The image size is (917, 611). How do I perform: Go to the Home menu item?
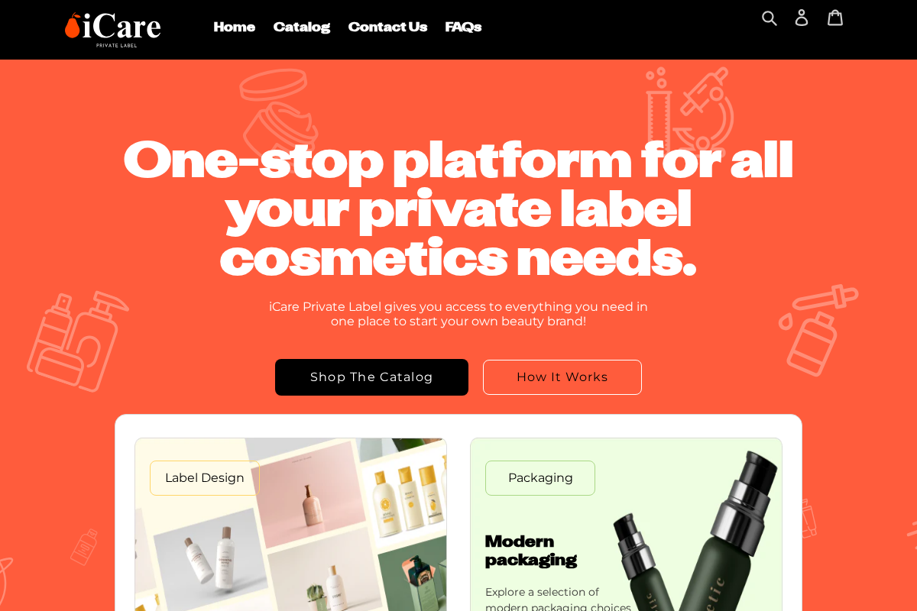tap(234, 27)
